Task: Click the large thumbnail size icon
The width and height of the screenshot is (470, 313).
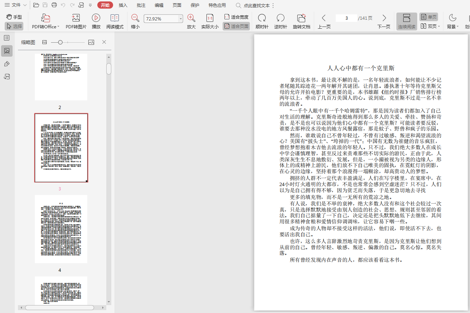Action: pos(91,42)
